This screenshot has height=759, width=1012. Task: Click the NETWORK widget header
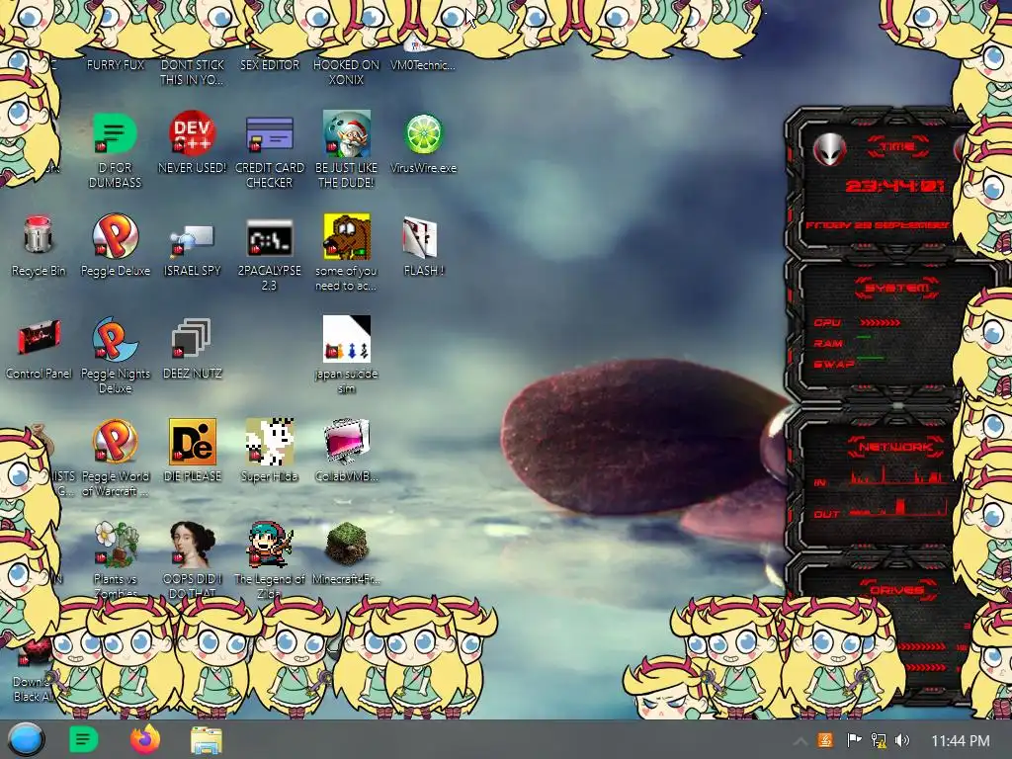pyautogui.click(x=896, y=447)
